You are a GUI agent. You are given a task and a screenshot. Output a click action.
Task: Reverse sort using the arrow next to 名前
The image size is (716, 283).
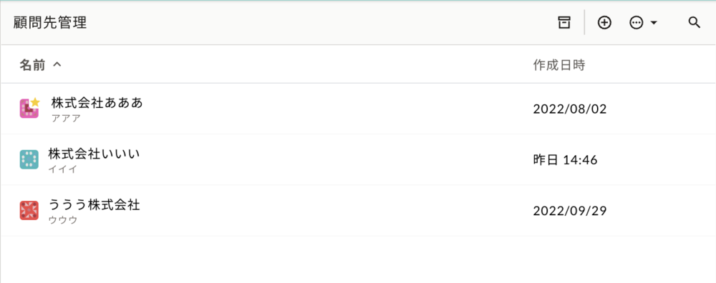(57, 65)
